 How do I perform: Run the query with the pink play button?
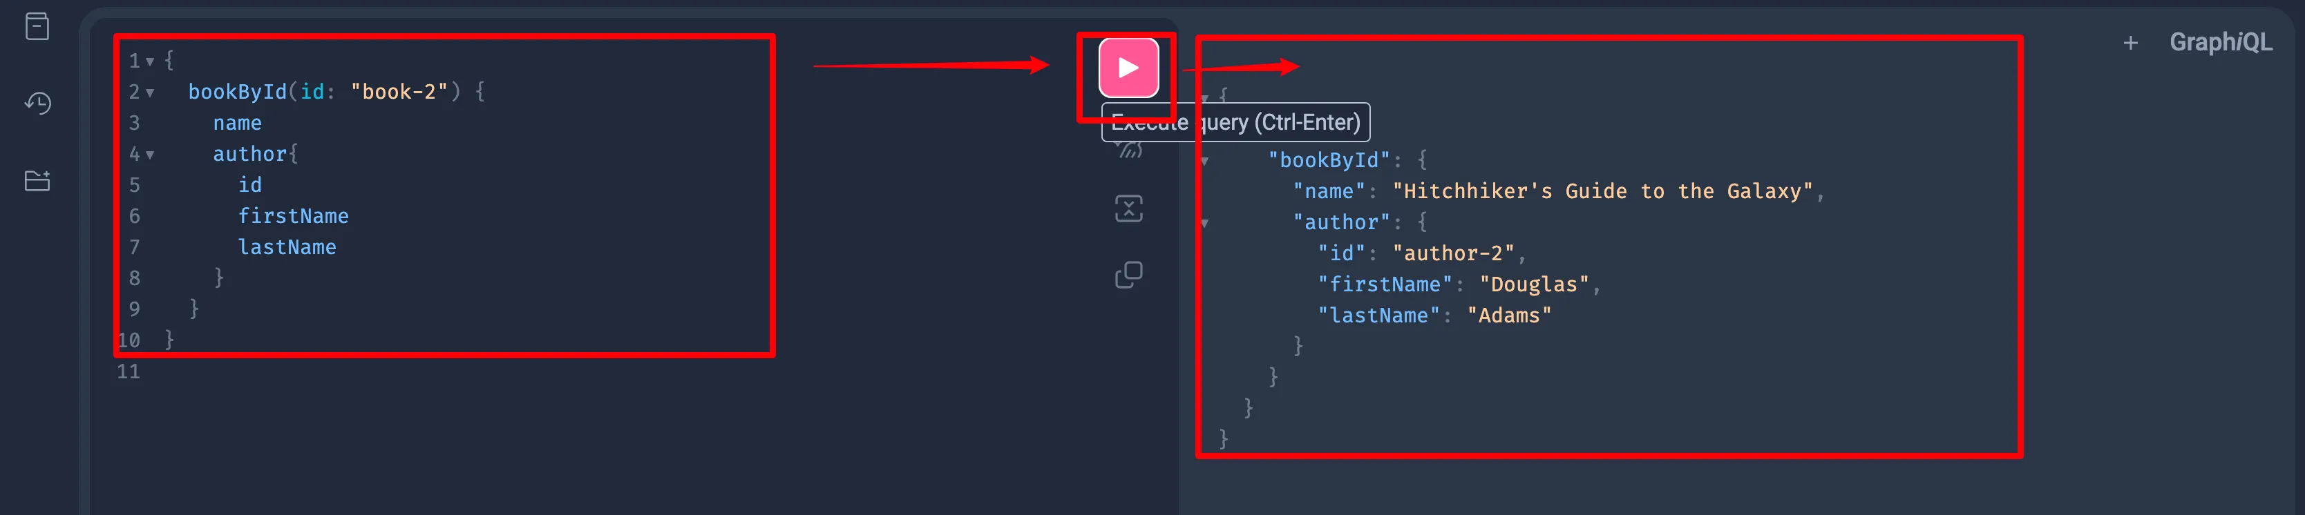pos(1128,68)
